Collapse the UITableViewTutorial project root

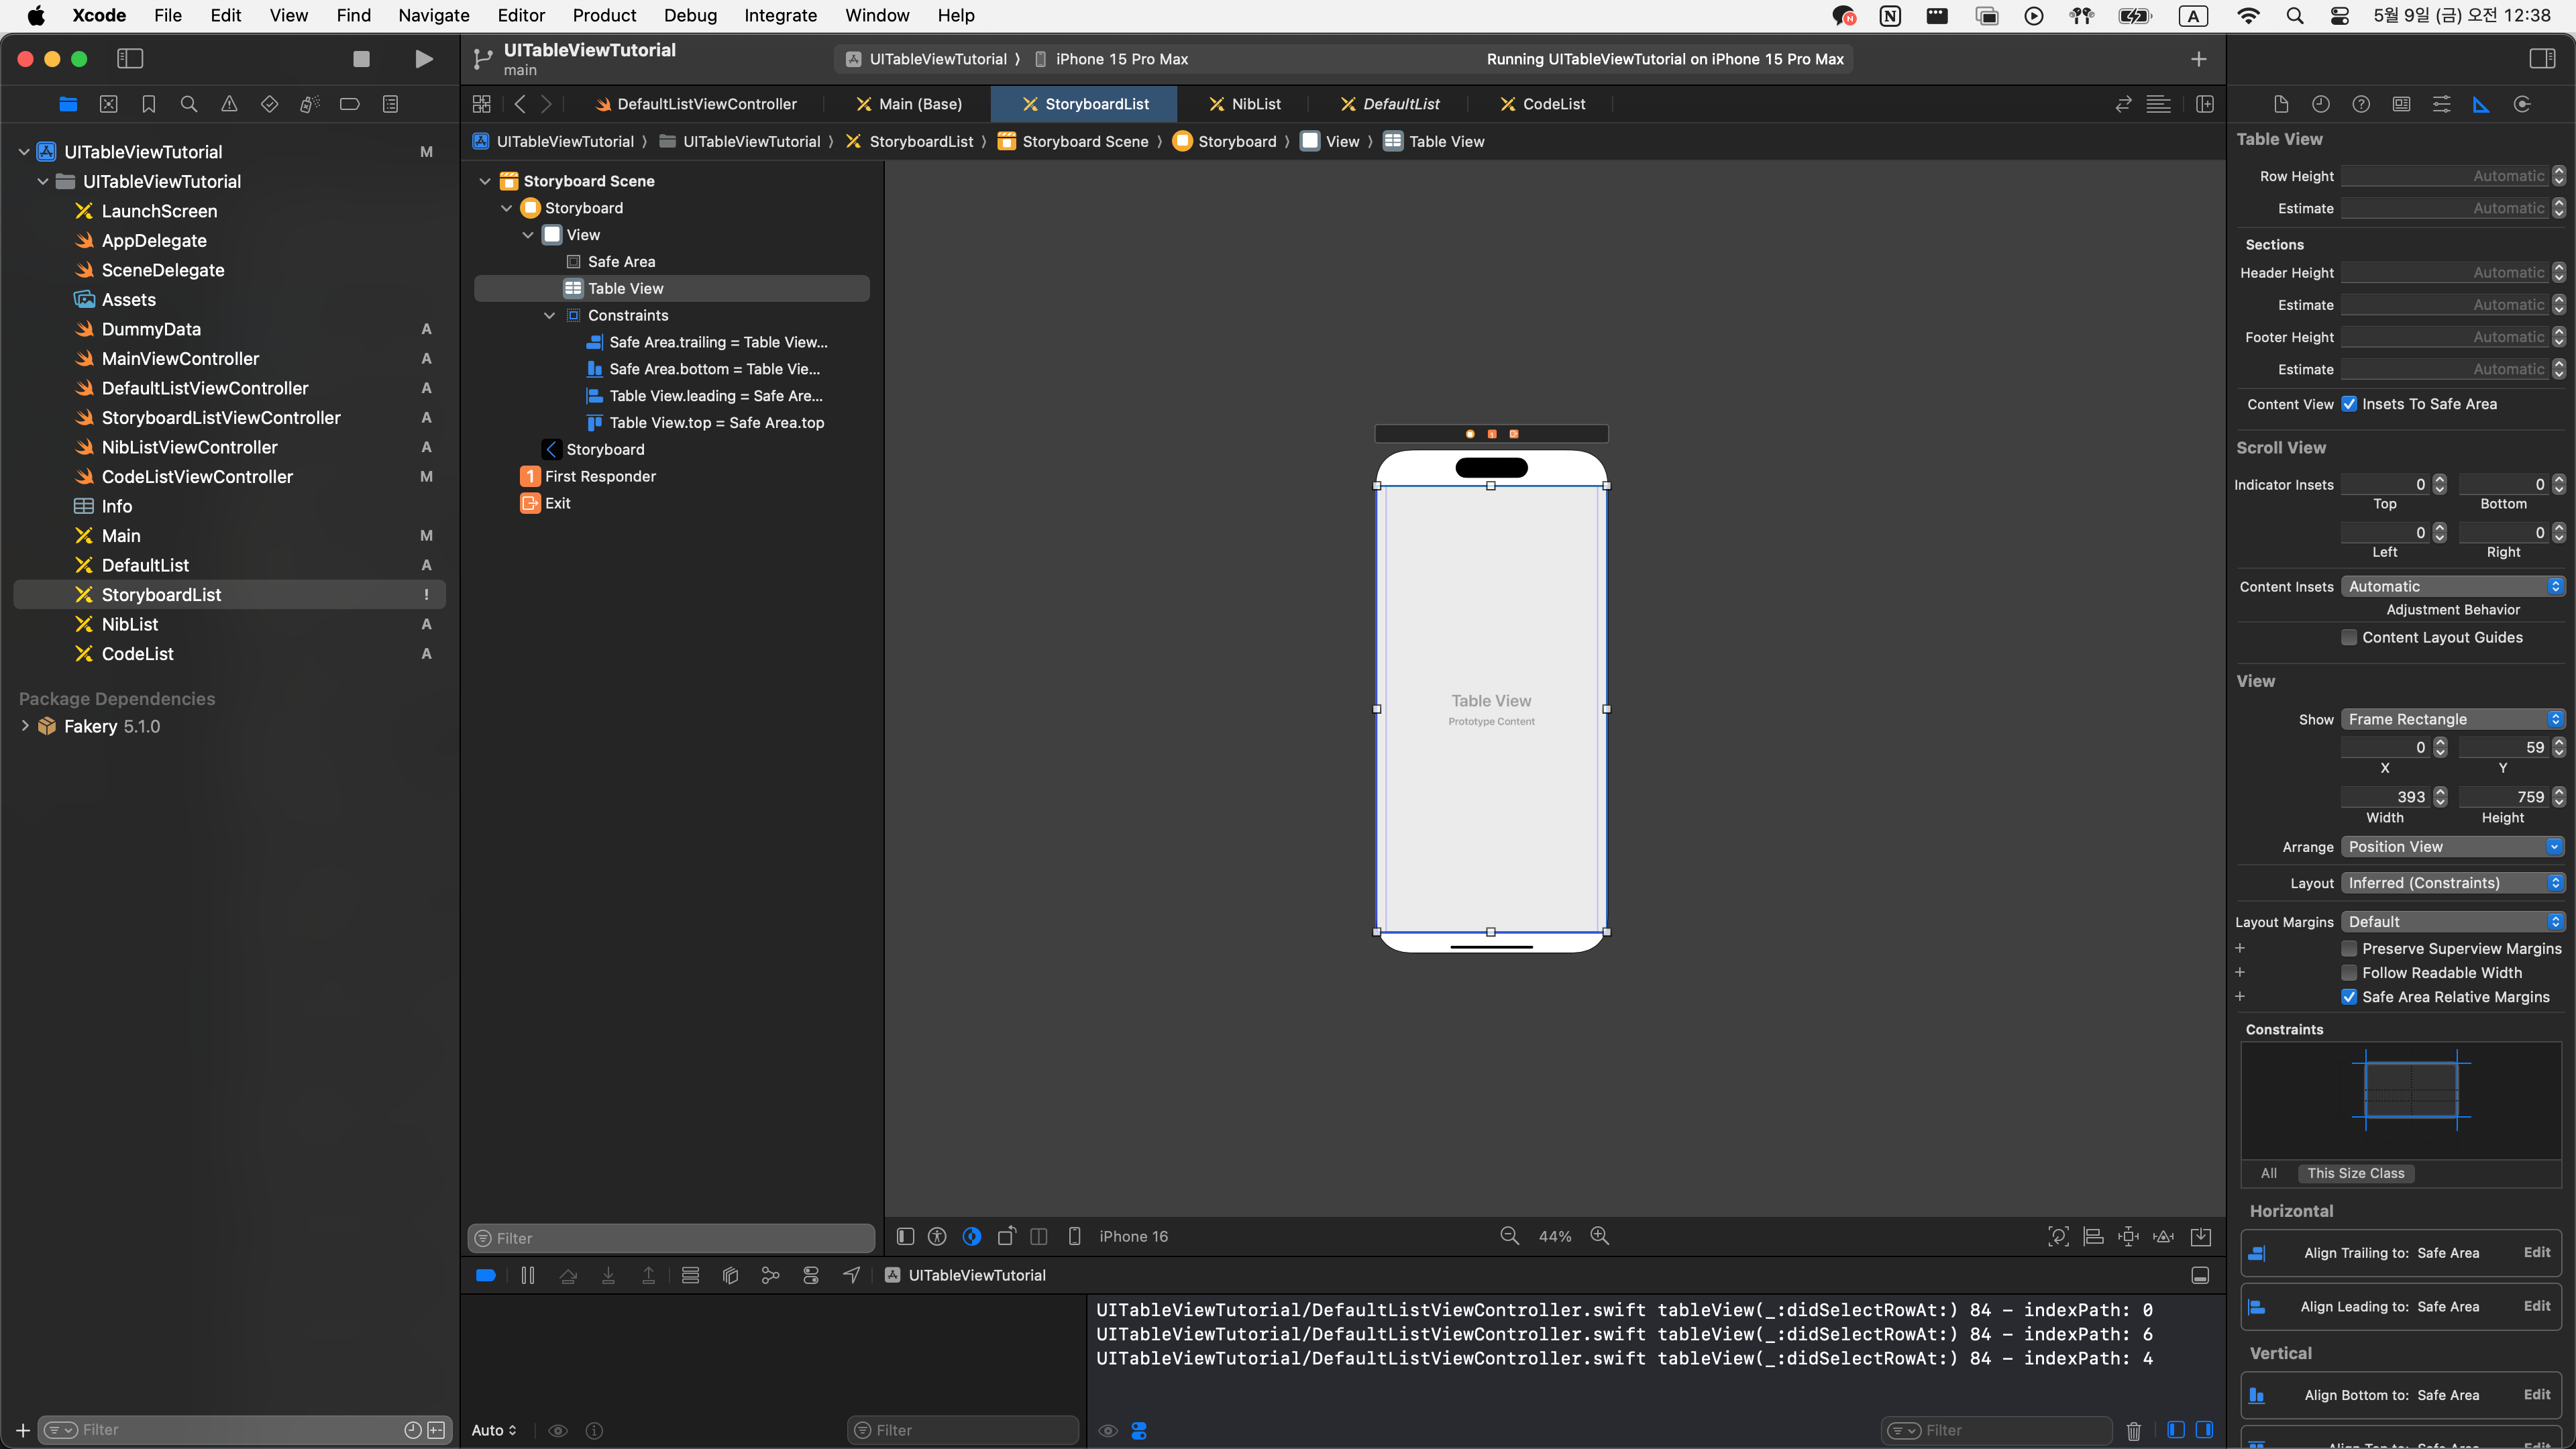[24, 152]
